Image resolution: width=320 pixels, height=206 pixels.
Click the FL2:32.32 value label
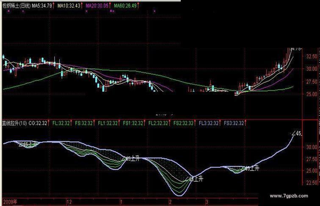158,123
